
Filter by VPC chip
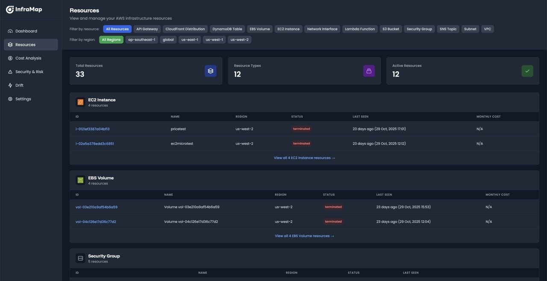(x=488, y=29)
